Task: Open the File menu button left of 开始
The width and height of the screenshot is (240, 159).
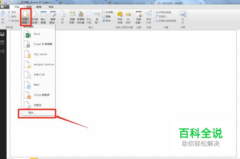Action: tap(4, 7)
